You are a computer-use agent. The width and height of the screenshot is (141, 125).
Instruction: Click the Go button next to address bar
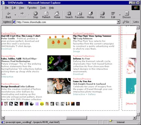pyautogui.click(x=126, y=22)
